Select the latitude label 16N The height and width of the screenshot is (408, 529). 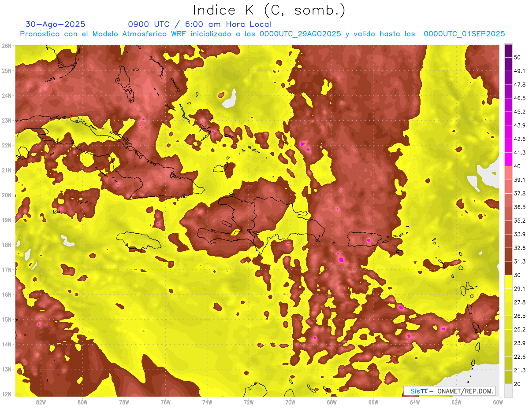click(7, 294)
